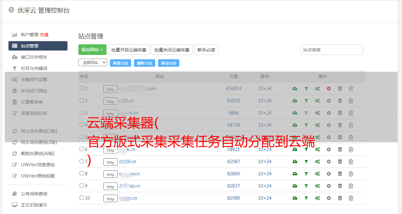Click 10×24 demand link in row 8
Image resolution: width=402 pixels, height=214 pixels.
point(265,174)
